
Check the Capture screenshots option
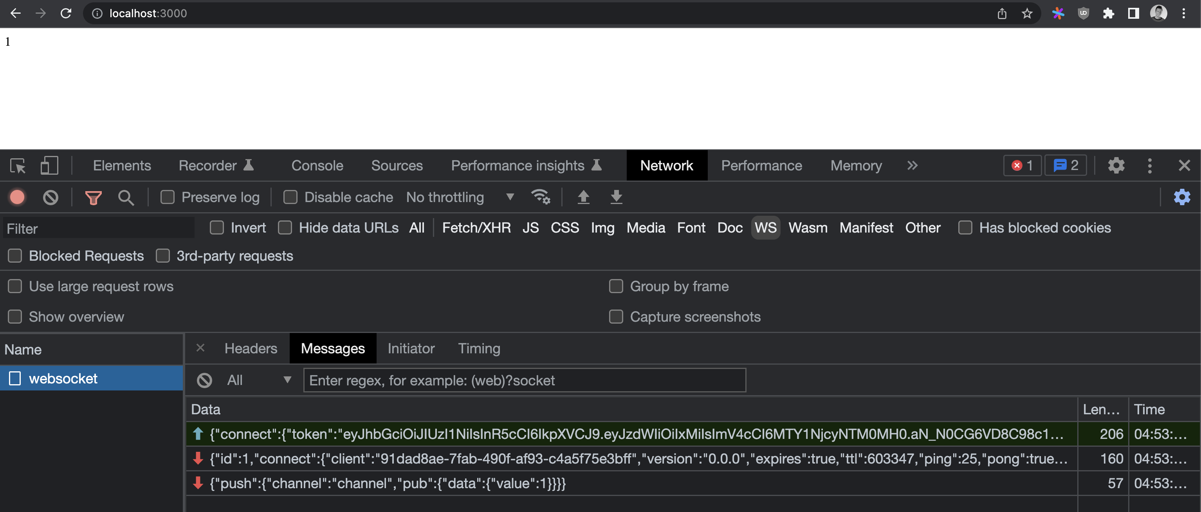tap(616, 317)
